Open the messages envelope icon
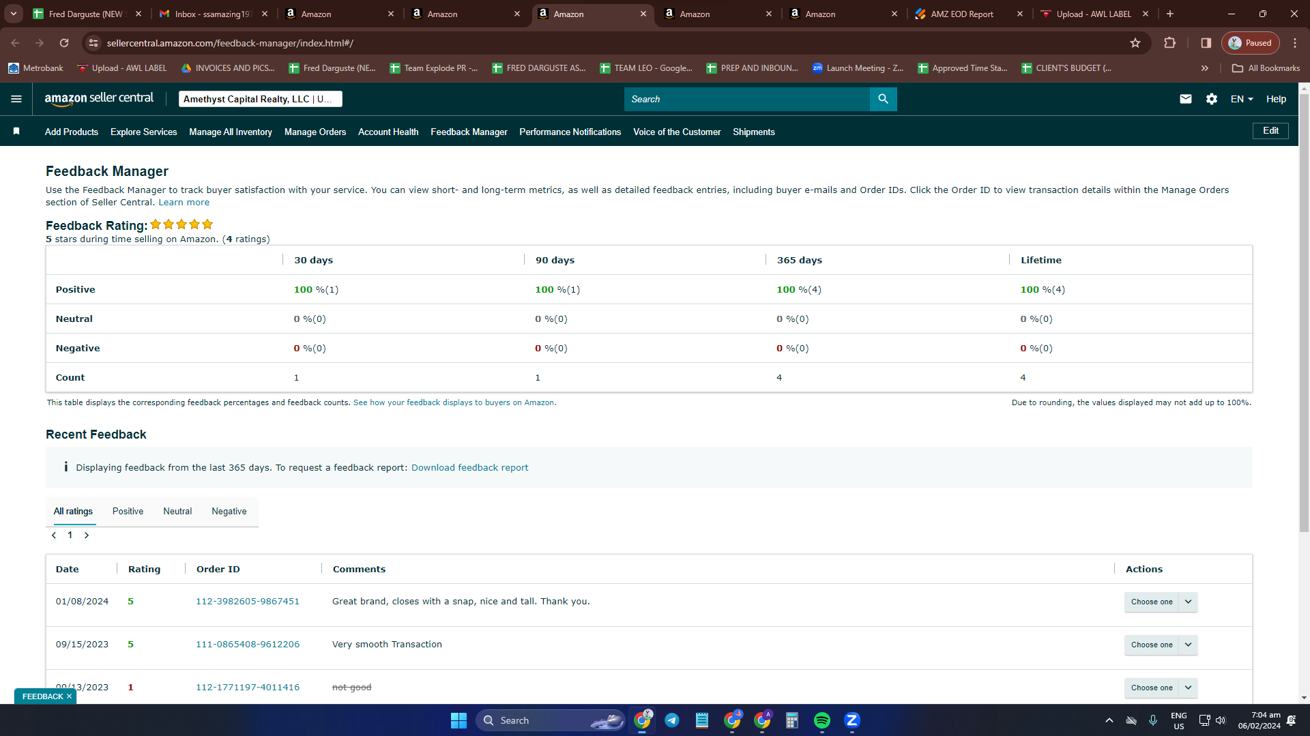1310x736 pixels. tap(1186, 99)
